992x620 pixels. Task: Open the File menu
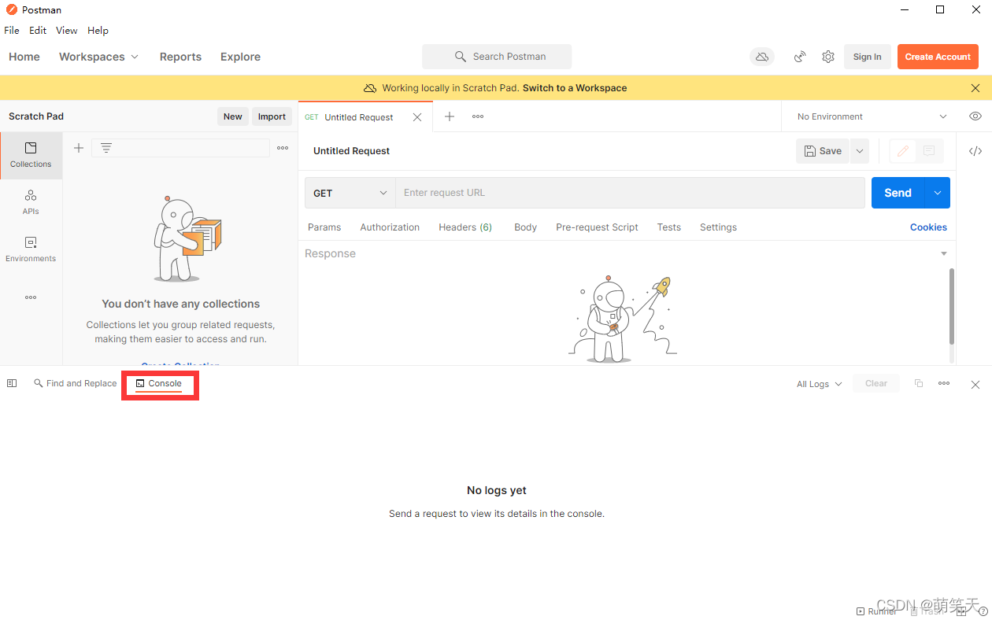point(12,31)
